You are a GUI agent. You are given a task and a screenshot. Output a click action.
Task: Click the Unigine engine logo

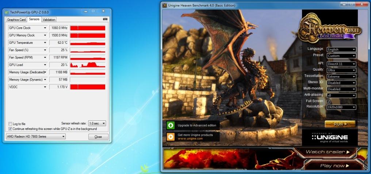(x=330, y=138)
